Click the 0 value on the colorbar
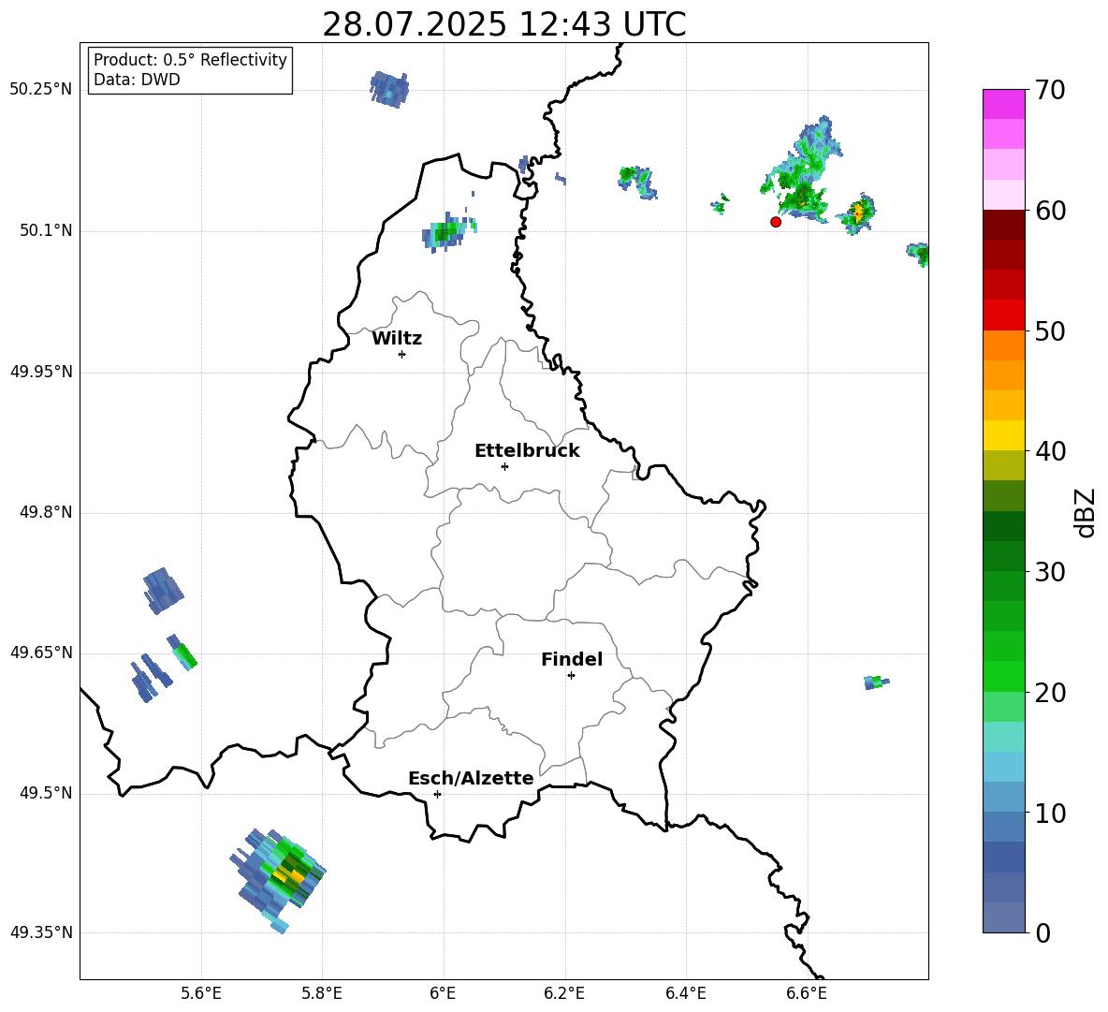Screen dimensions: 1108x1012 1043,932
